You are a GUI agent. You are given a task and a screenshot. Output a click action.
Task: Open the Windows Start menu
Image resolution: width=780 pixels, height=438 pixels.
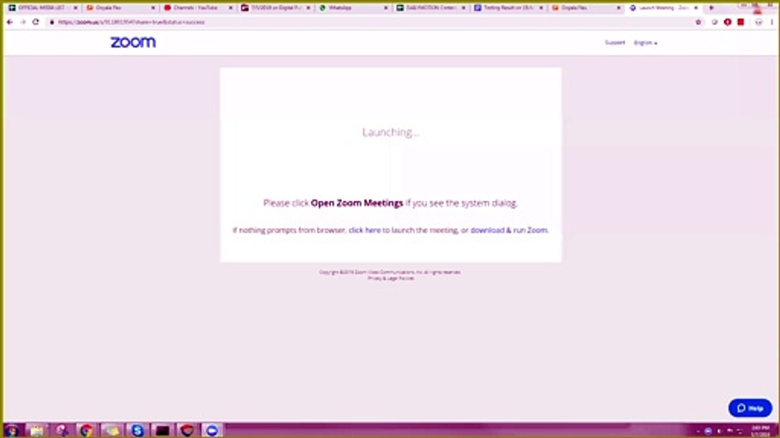12,431
